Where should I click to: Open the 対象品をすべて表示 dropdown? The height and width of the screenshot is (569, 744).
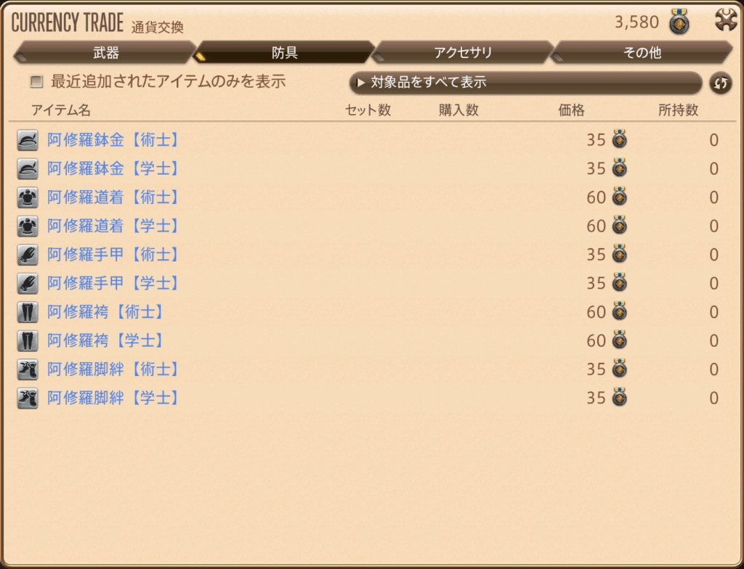tap(526, 83)
